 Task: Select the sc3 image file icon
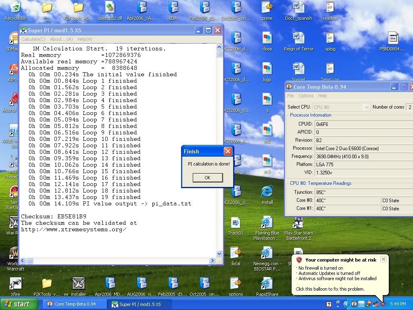[x=267, y=165]
